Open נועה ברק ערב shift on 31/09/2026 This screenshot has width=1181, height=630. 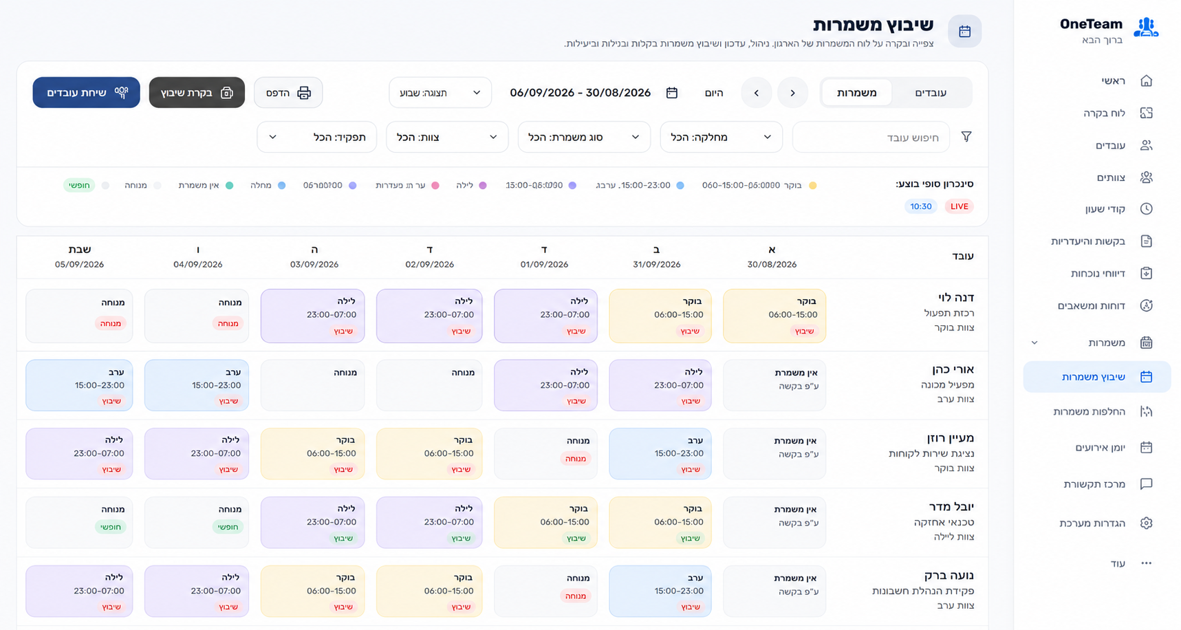tap(660, 591)
